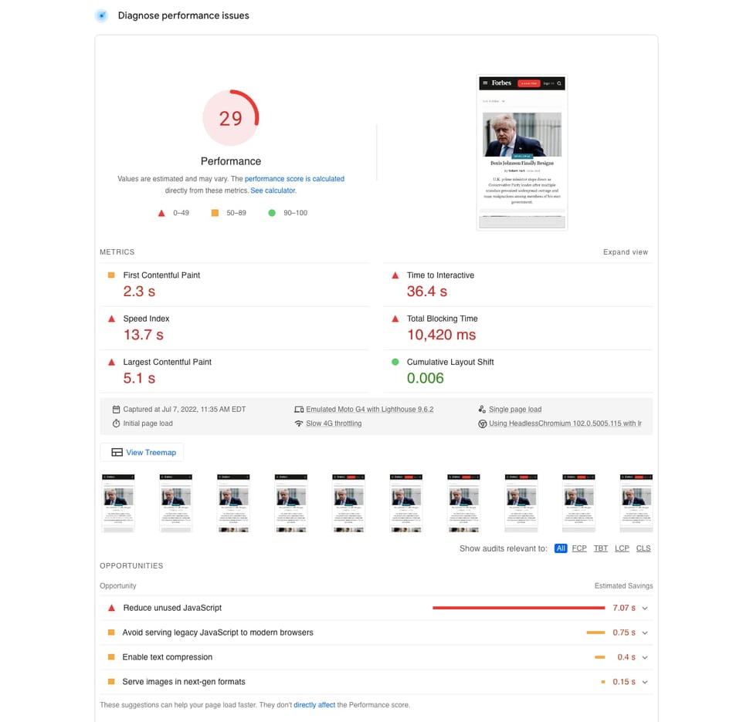The image size is (753, 722).
Task: Click the Lighthouse icon next to Diagnose heading
Action: [x=100, y=15]
